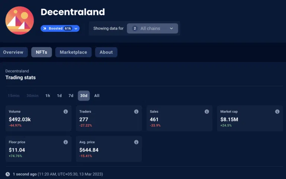The image size is (286, 179).
Task: Click the info icon on Floor price card
Action: click(66, 142)
